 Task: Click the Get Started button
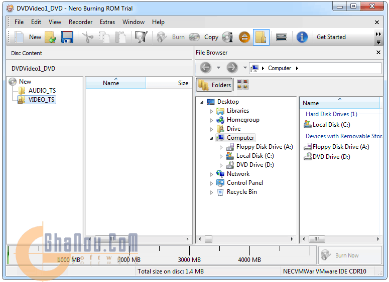331,37
